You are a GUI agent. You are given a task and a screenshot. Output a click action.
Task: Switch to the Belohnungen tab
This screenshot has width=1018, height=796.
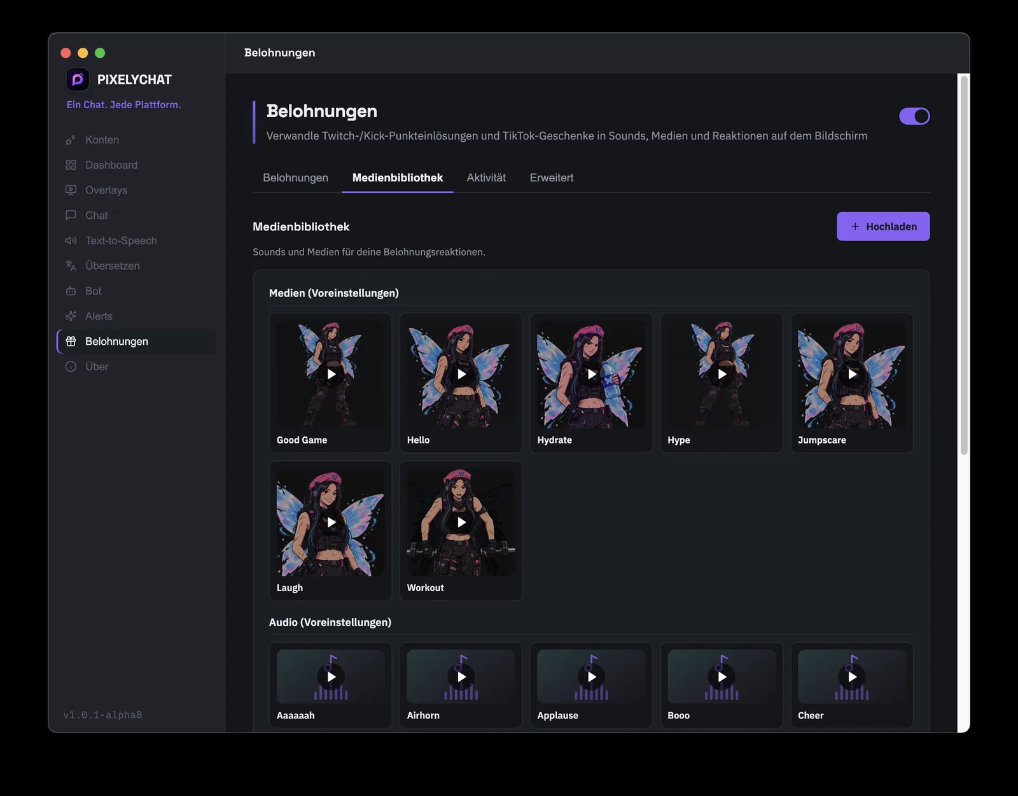click(296, 178)
